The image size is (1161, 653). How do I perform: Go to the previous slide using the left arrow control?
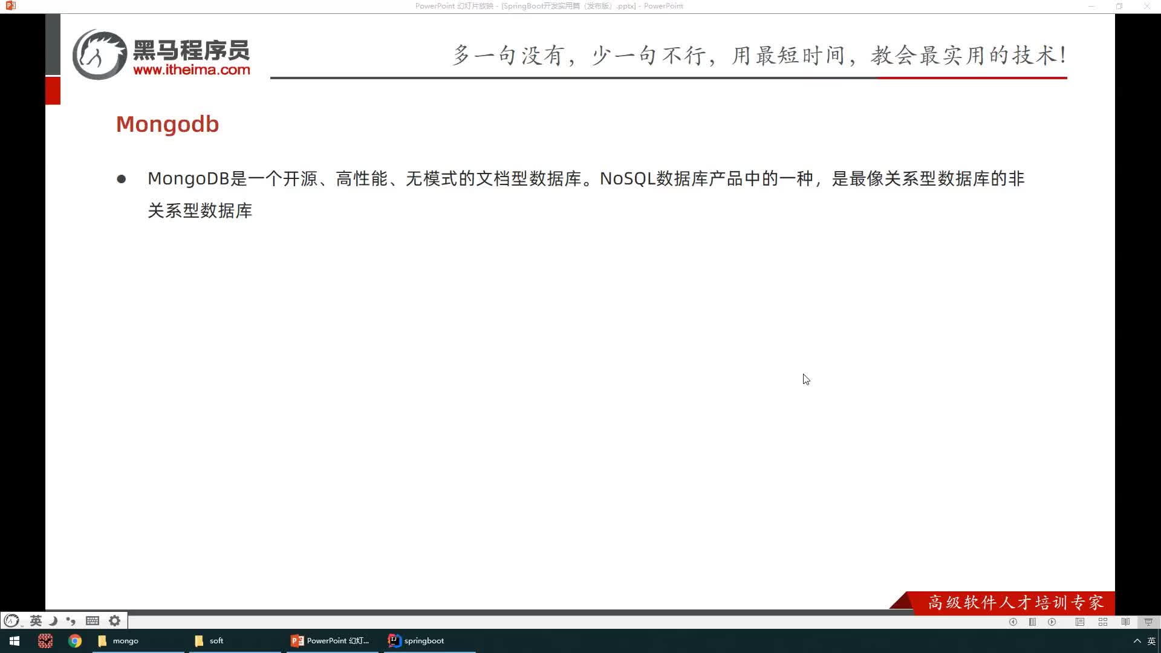1013,622
